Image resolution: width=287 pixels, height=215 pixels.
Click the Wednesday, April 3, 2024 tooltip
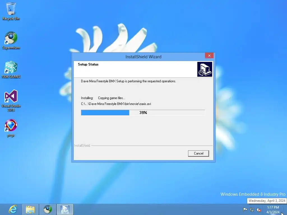267,201
